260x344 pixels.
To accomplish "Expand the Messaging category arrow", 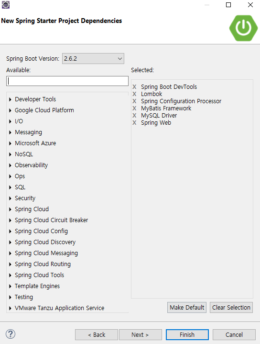I will pyautogui.click(x=10, y=132).
